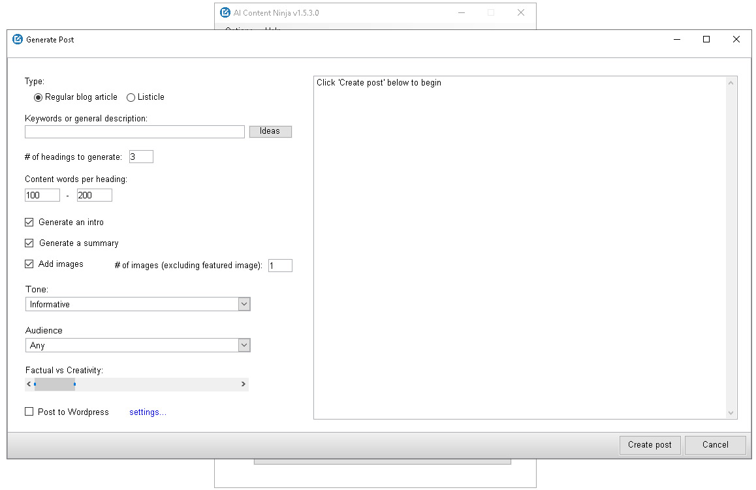Screen dimensions: 756x490
Task: Focus the keywords or general description field
Action: [x=135, y=132]
